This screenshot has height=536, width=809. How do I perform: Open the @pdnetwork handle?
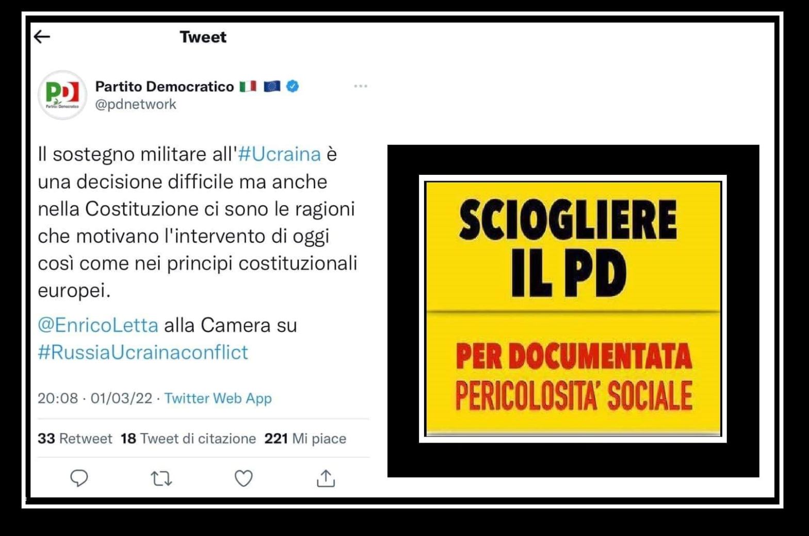pyautogui.click(x=136, y=104)
